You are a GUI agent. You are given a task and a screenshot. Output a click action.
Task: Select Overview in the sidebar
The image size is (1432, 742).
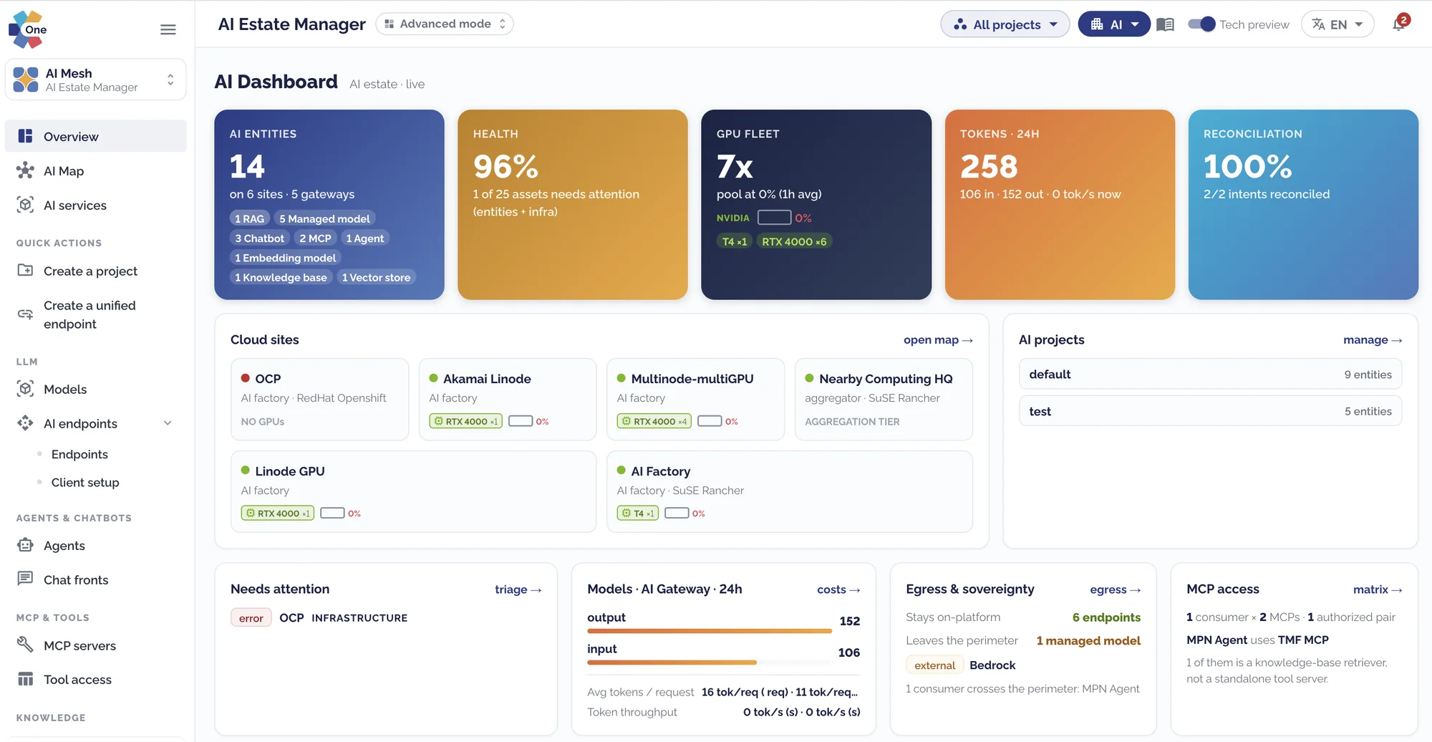click(96, 136)
